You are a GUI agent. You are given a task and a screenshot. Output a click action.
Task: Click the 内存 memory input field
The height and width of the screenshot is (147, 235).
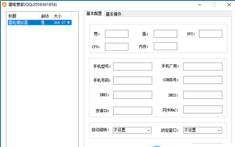165,46
